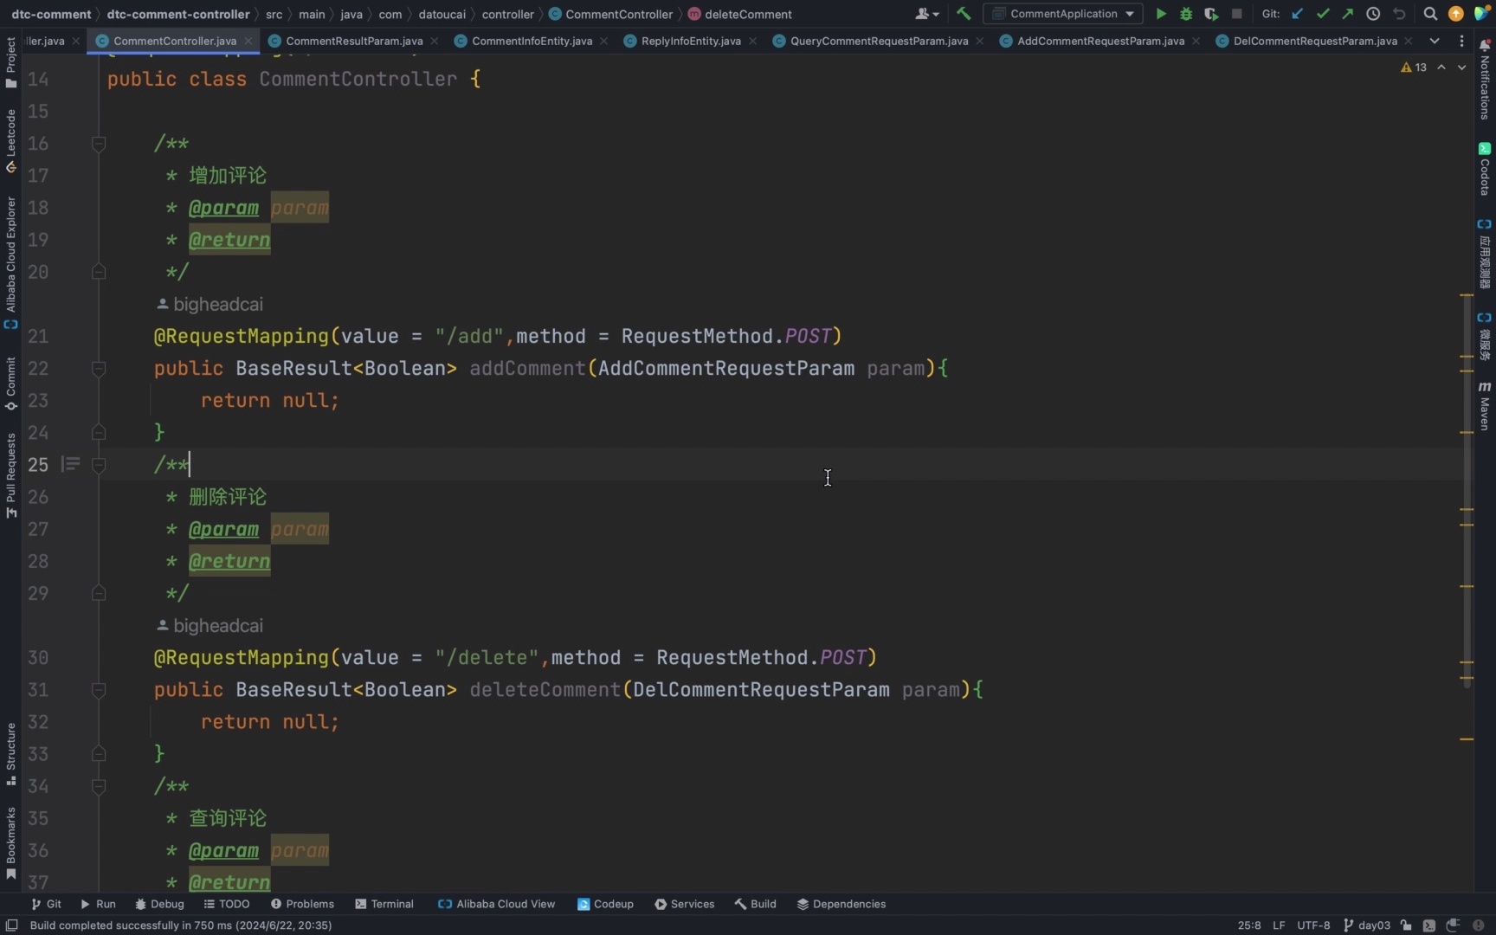Start debugging with the bug icon
1496x935 pixels.
(x=1186, y=14)
